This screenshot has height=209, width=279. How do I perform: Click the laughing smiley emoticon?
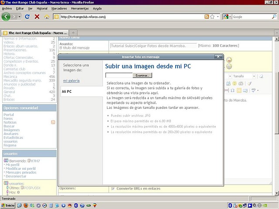point(229,60)
